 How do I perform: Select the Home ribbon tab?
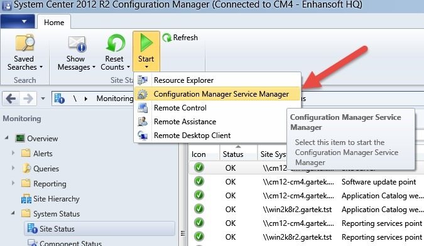[54, 22]
